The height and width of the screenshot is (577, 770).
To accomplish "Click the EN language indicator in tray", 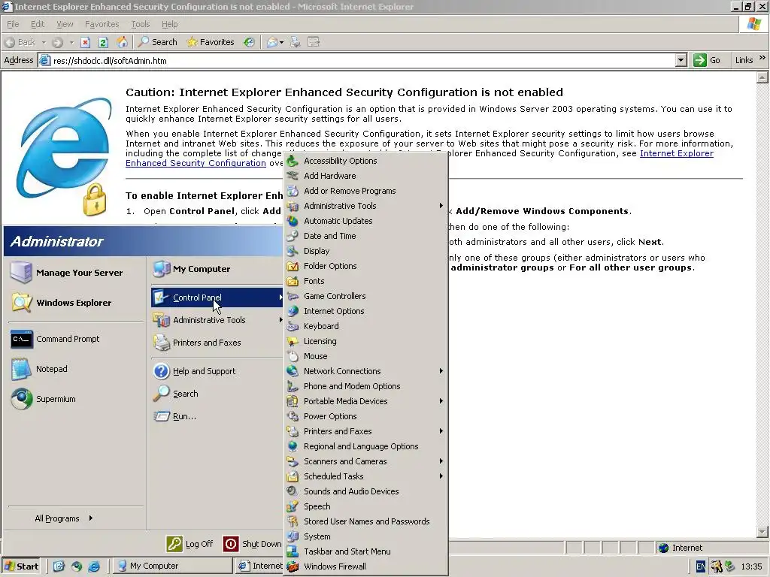I will pyautogui.click(x=700, y=566).
